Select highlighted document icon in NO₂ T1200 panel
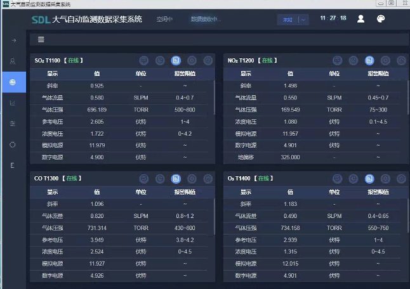 [x=369, y=61]
